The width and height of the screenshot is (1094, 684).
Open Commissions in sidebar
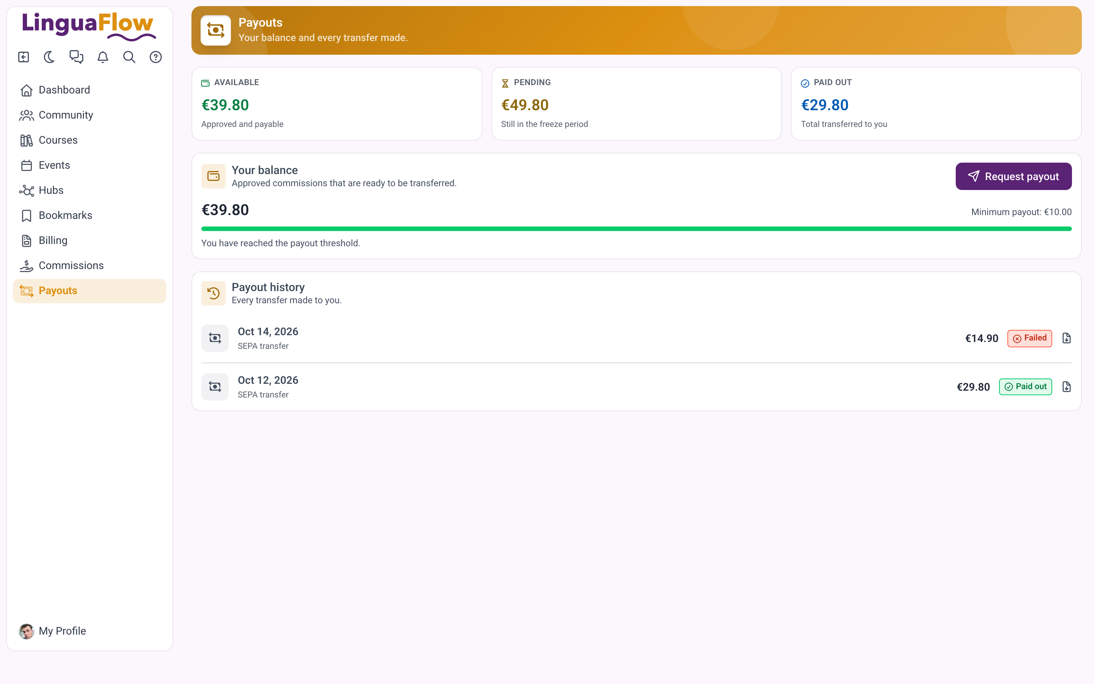90,266
